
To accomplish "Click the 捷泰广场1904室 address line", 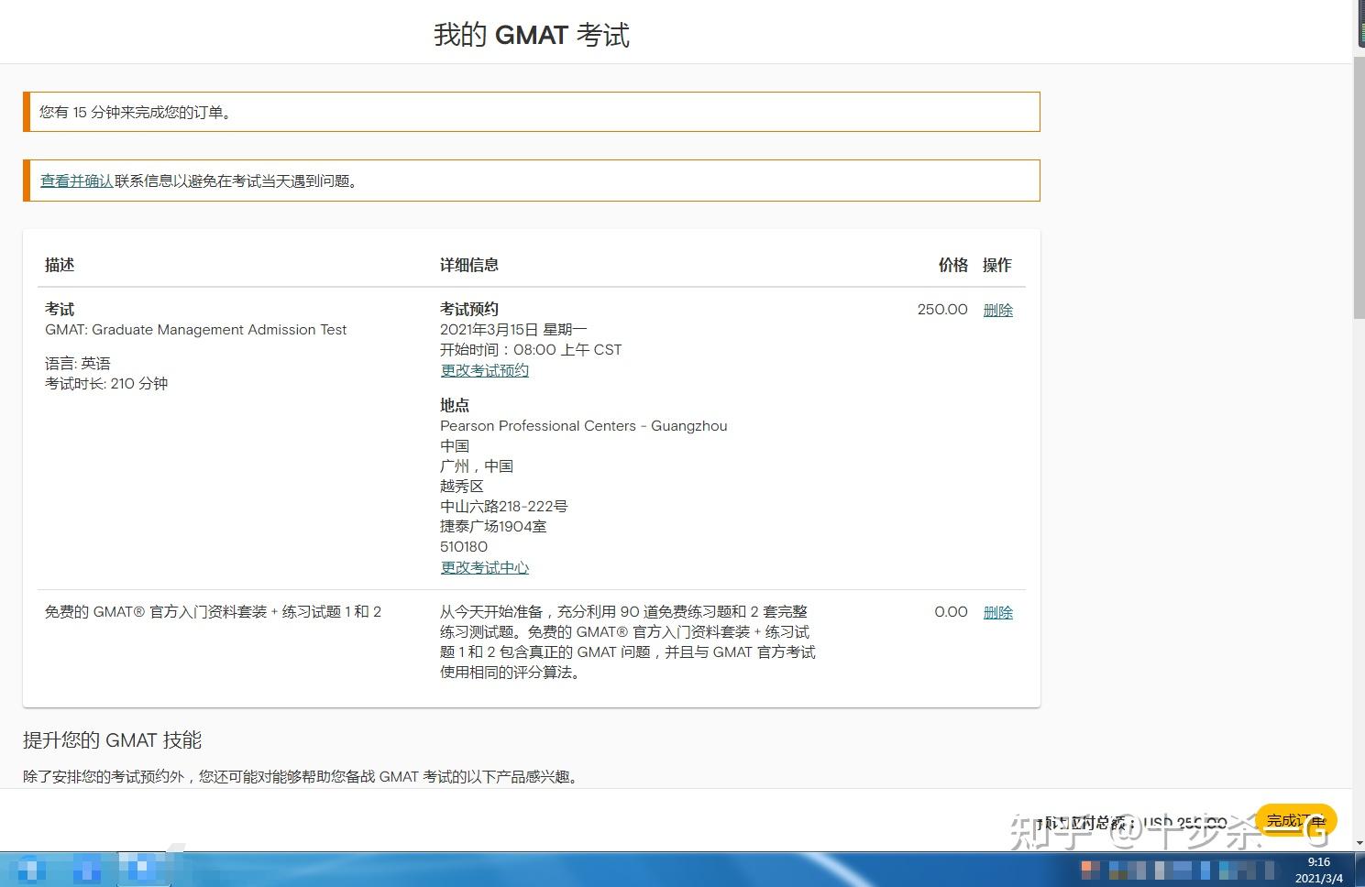I will tap(493, 526).
